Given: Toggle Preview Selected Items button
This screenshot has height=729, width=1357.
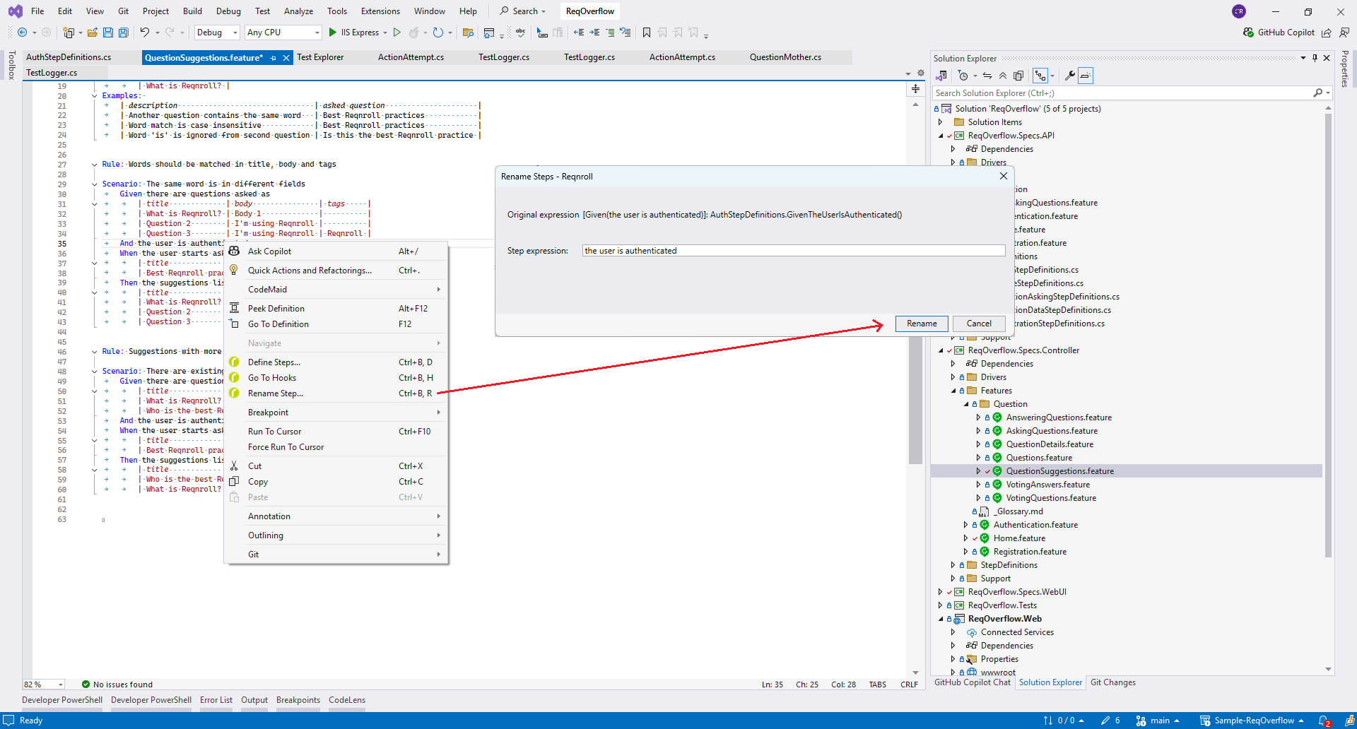Looking at the screenshot, I should click(1086, 76).
